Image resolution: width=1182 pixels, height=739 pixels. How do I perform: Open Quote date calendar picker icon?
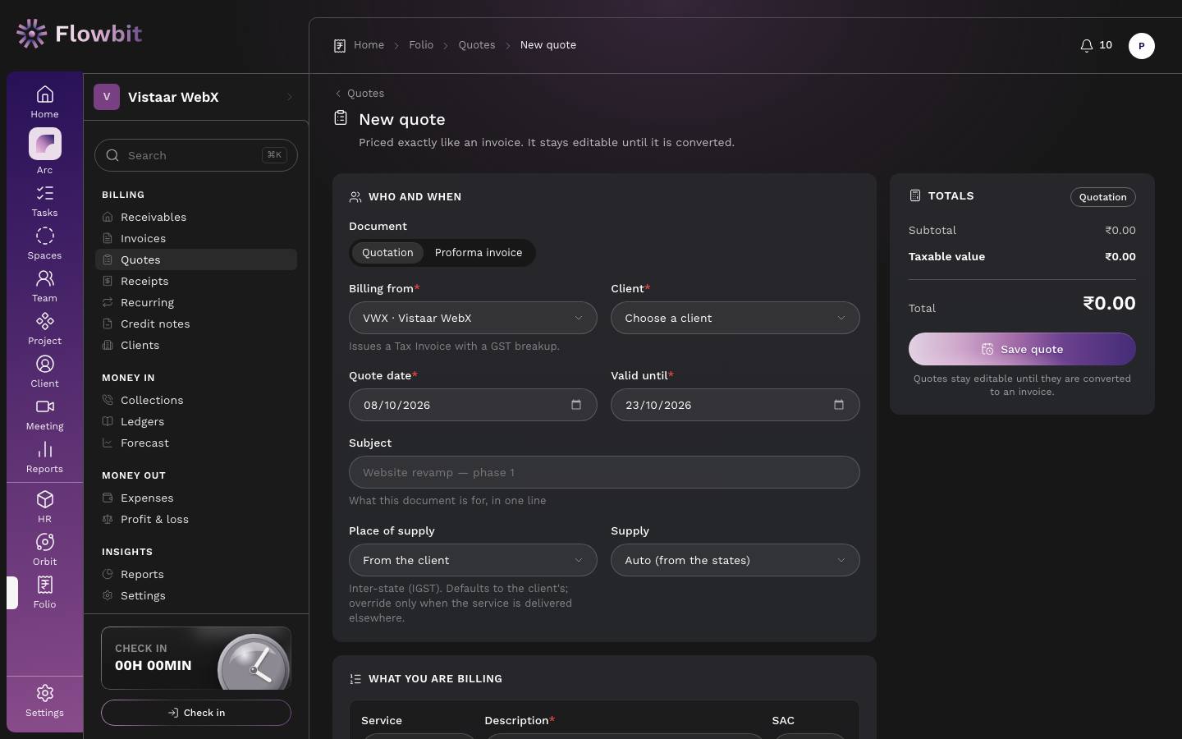point(576,405)
